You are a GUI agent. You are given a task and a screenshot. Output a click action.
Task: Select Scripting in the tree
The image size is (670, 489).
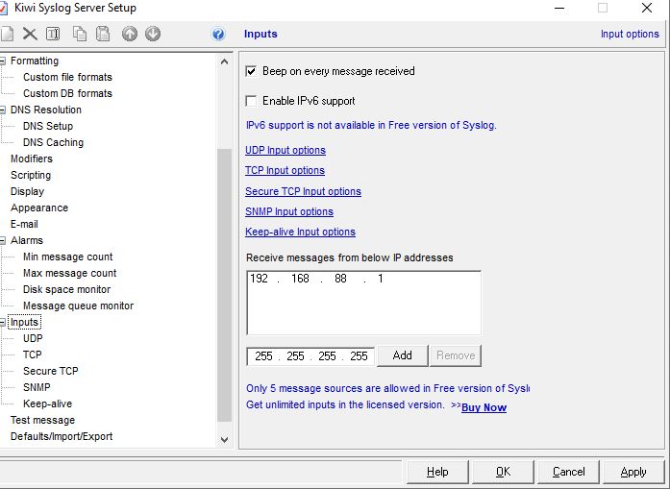pos(31,175)
